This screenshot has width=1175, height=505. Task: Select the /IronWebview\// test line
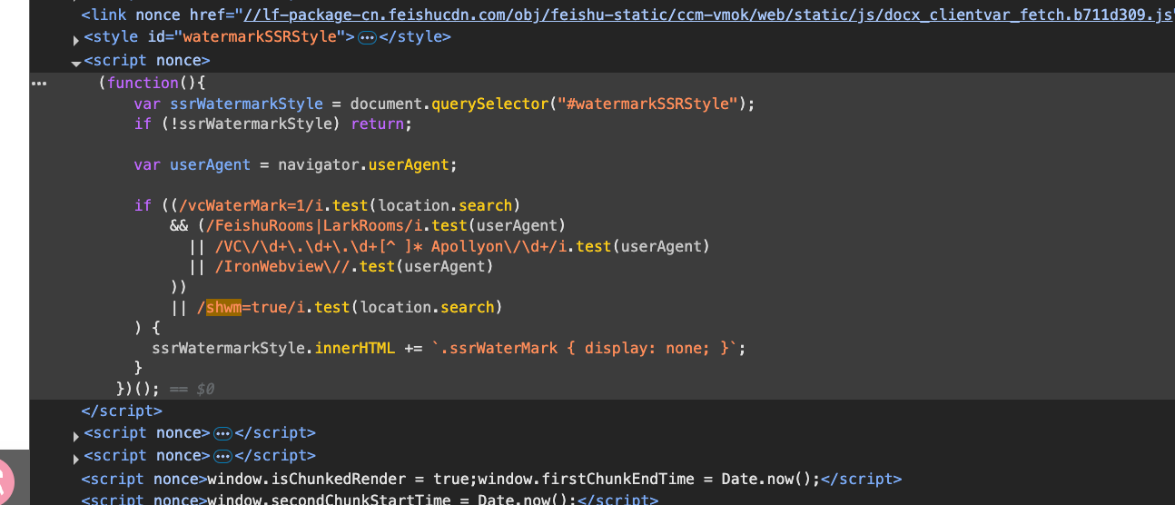tap(341, 266)
